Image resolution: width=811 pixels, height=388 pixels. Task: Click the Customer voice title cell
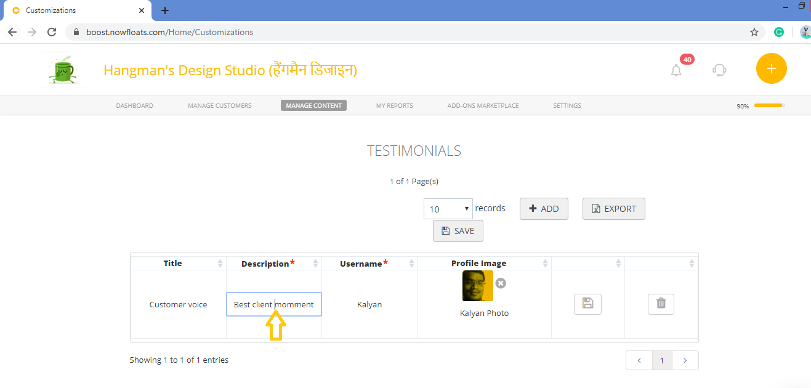[x=179, y=304]
